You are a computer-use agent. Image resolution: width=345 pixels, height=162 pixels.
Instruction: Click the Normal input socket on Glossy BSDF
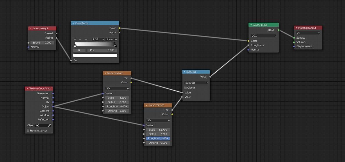click(x=249, y=50)
